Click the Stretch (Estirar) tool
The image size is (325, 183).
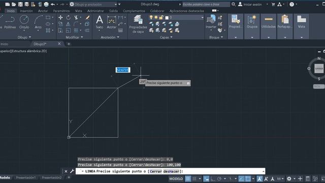click(60, 30)
